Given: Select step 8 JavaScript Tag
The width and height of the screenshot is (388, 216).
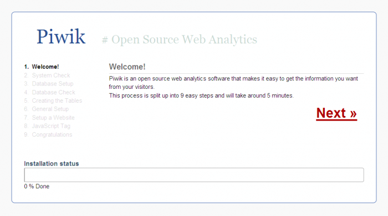Looking at the screenshot, I should [x=47, y=126].
